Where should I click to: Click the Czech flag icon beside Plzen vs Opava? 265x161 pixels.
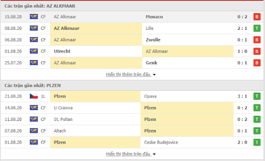click(34, 96)
